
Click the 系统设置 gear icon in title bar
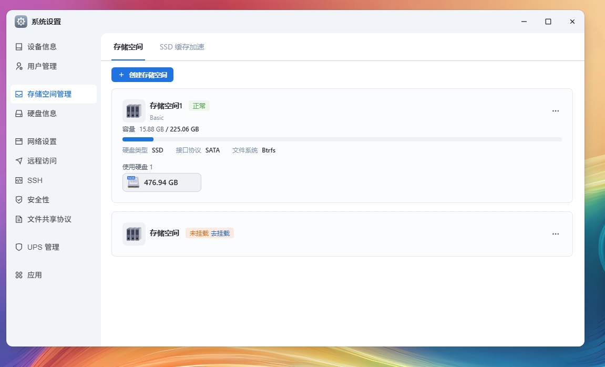pyautogui.click(x=21, y=22)
